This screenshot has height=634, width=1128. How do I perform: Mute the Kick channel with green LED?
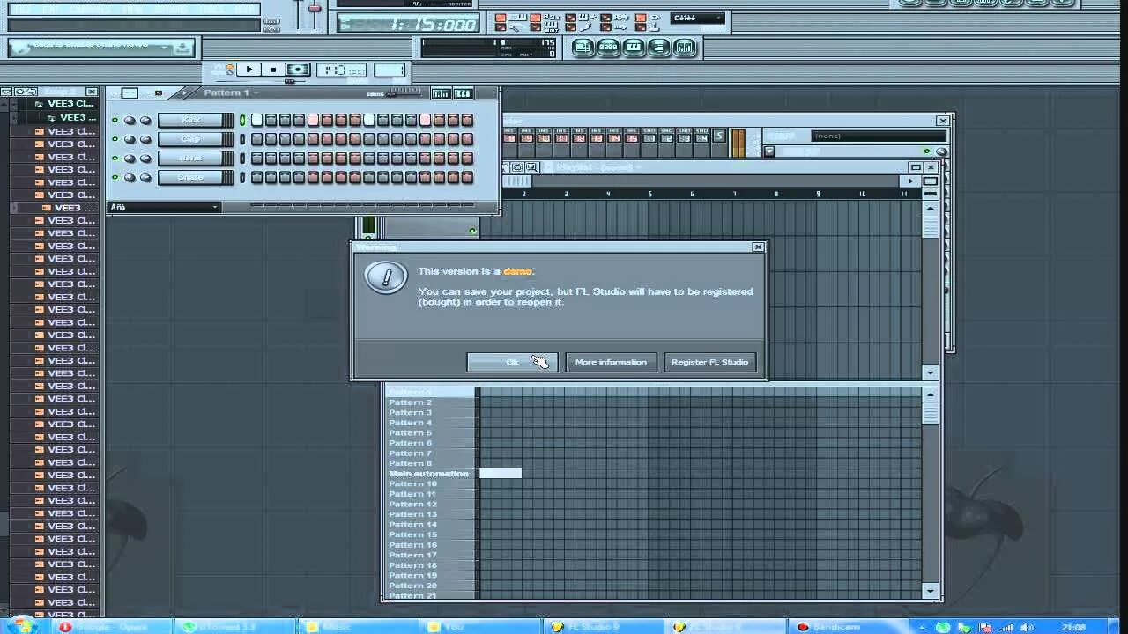point(115,121)
